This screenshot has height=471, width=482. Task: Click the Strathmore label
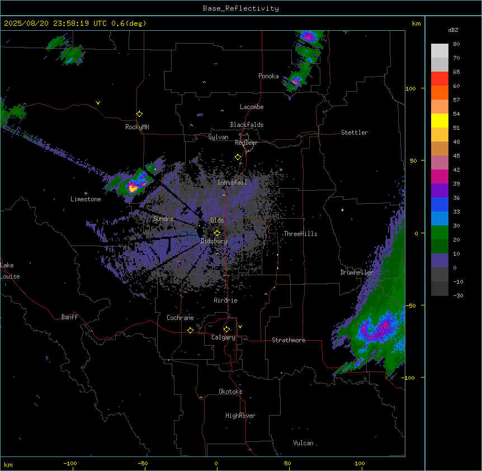click(x=289, y=340)
